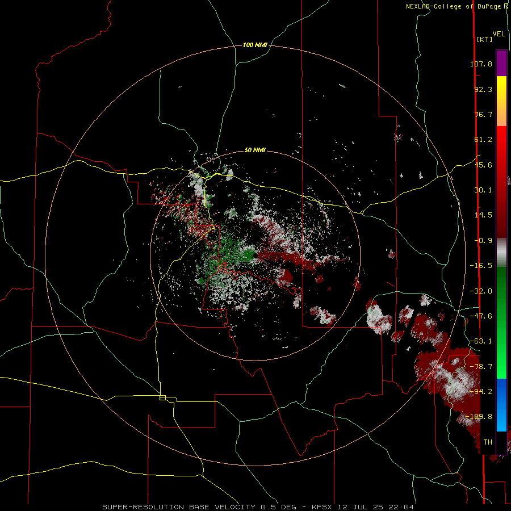Click the -16.5 legend value
Viewport: 511px width, 511px height.
[481, 266]
